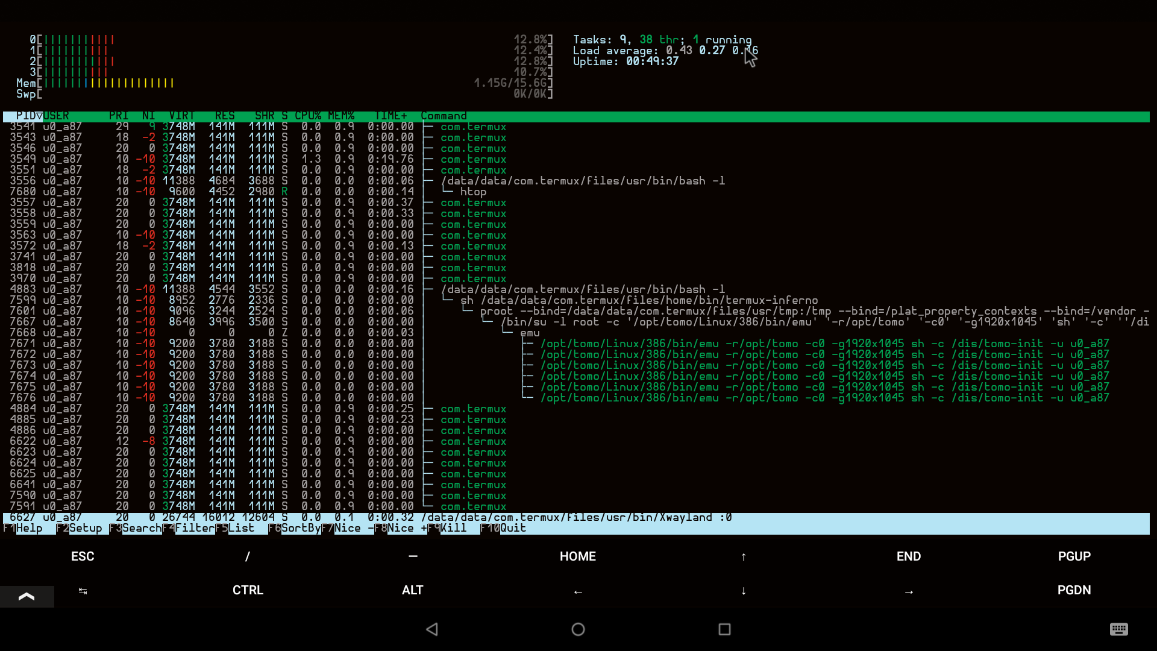Image resolution: width=1157 pixels, height=651 pixels.
Task: Toggle the CTRL modifier key
Action: [x=248, y=590]
